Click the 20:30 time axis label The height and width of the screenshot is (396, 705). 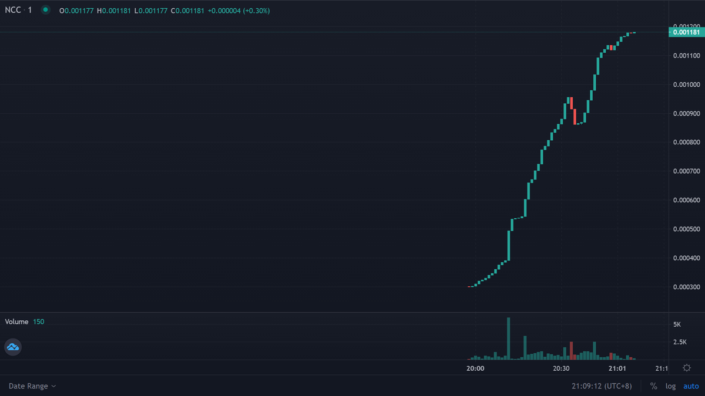point(561,368)
